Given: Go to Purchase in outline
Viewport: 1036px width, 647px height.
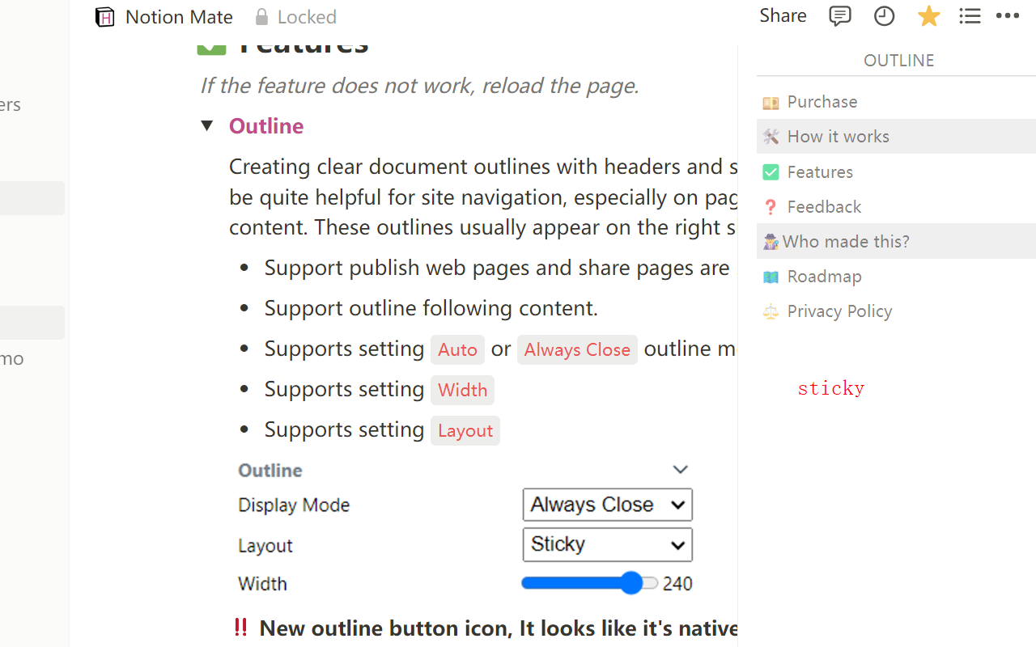Looking at the screenshot, I should pyautogui.click(x=822, y=102).
